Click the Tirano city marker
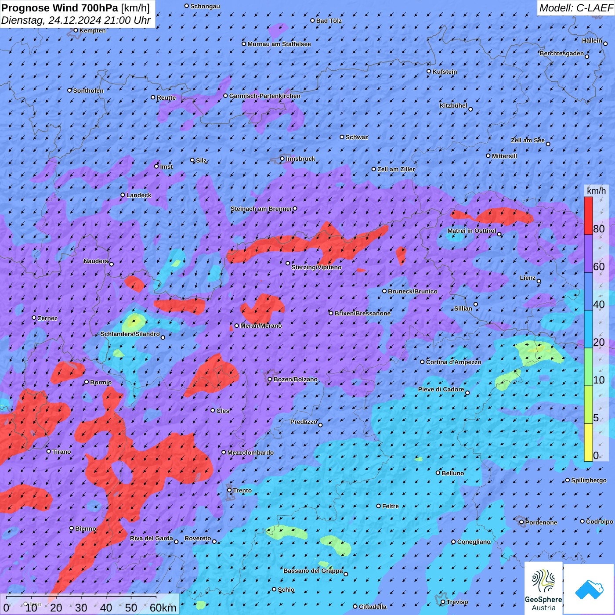 coord(49,452)
